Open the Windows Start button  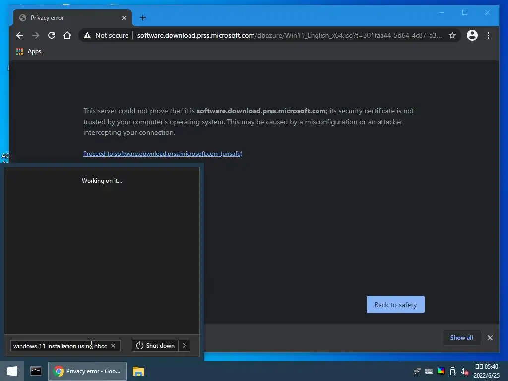pos(12,371)
